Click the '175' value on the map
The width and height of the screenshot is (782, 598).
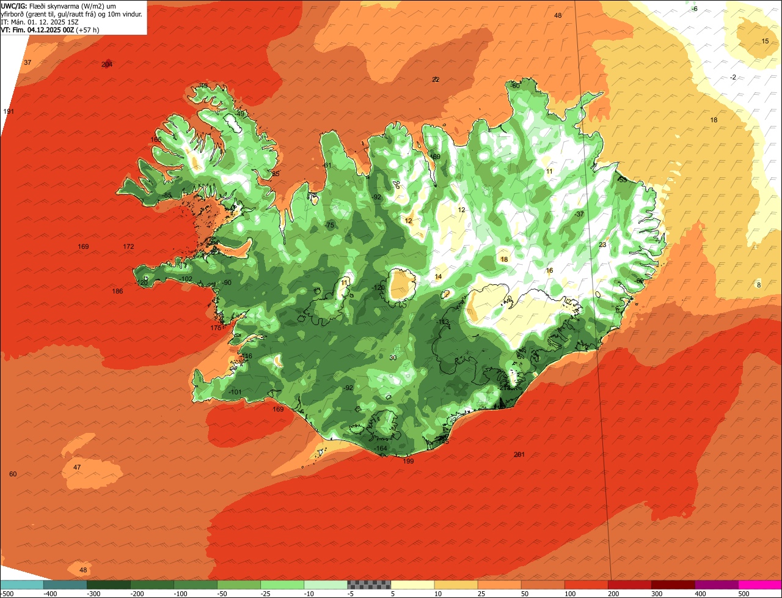tap(216, 328)
